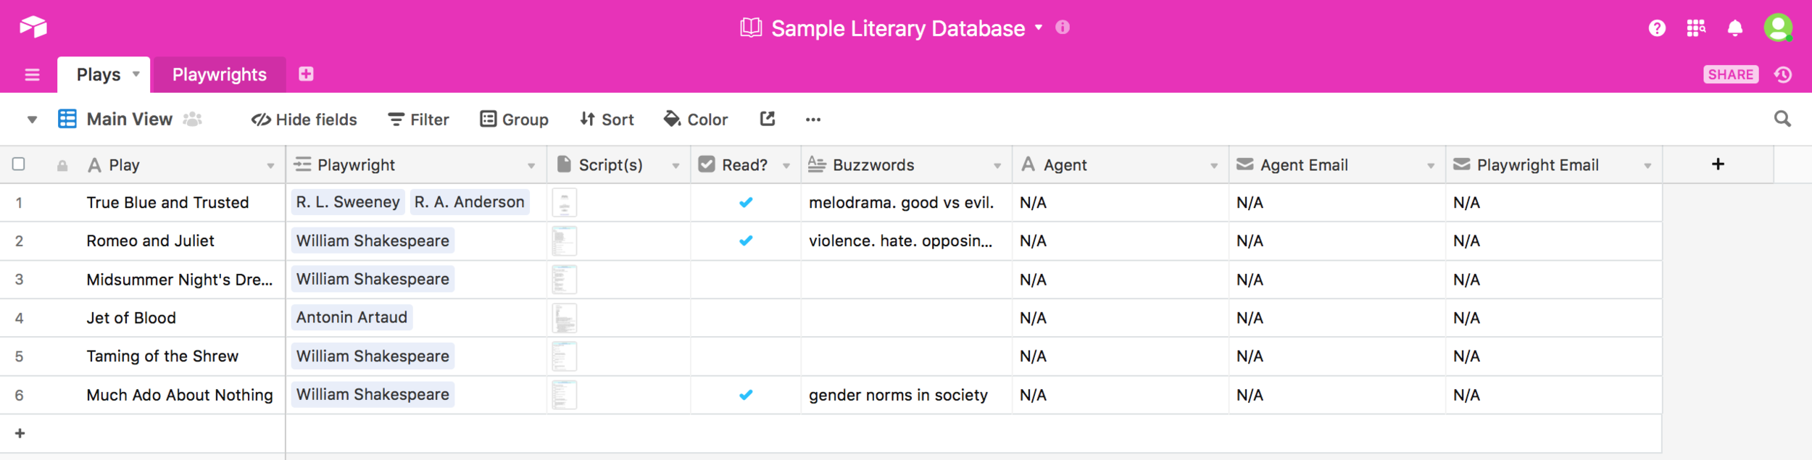
Task: Click the SHARE button
Action: click(x=1730, y=75)
